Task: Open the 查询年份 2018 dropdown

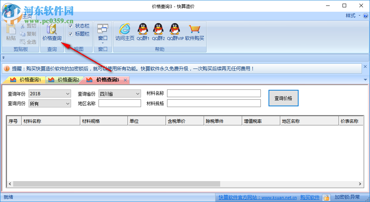Action: click(50, 93)
